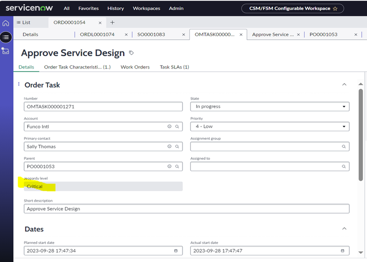Open the Inbox icon in the sidebar
Screen dimensions: 367x262
point(5,51)
